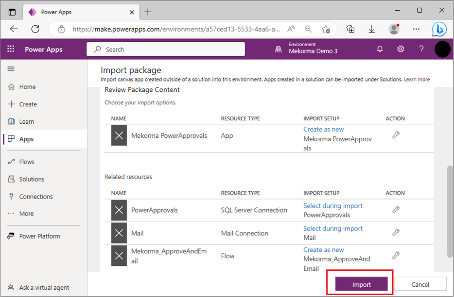
Task: Open Power Apps settings gear
Action: coord(401,49)
